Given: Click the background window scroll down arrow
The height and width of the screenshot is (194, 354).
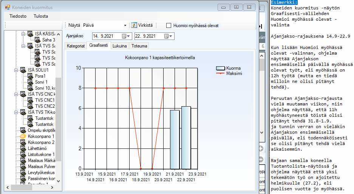Looking at the screenshot, I should pyautogui.click(x=262, y=133).
